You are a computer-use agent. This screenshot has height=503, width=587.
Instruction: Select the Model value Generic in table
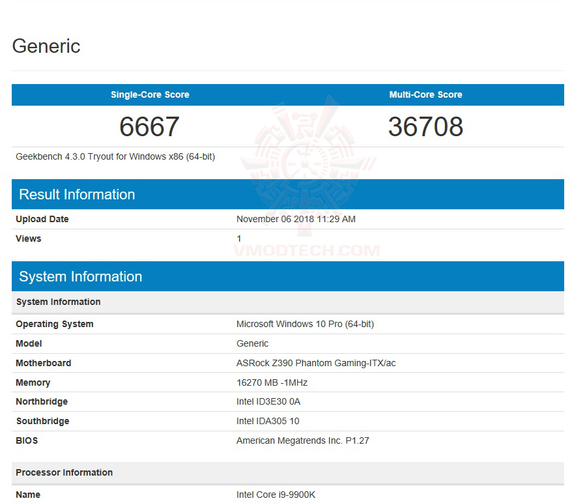[252, 343]
